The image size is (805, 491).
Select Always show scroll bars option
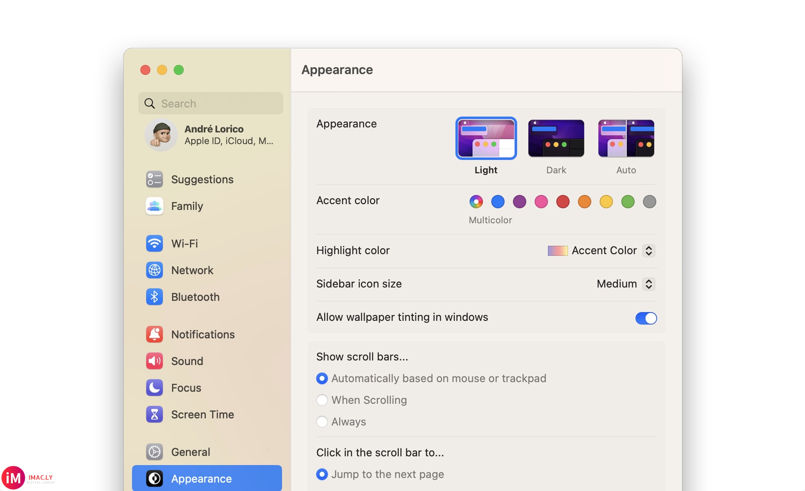point(322,422)
